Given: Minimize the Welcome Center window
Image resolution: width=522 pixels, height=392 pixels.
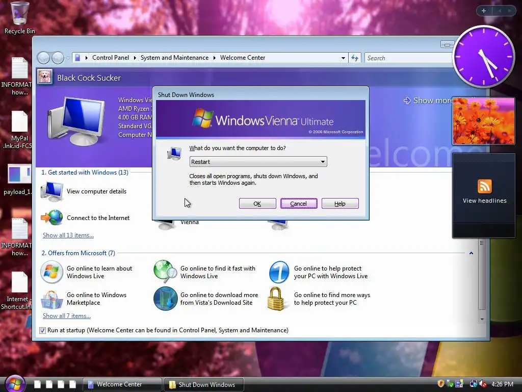Looking at the screenshot, I should [x=447, y=44].
